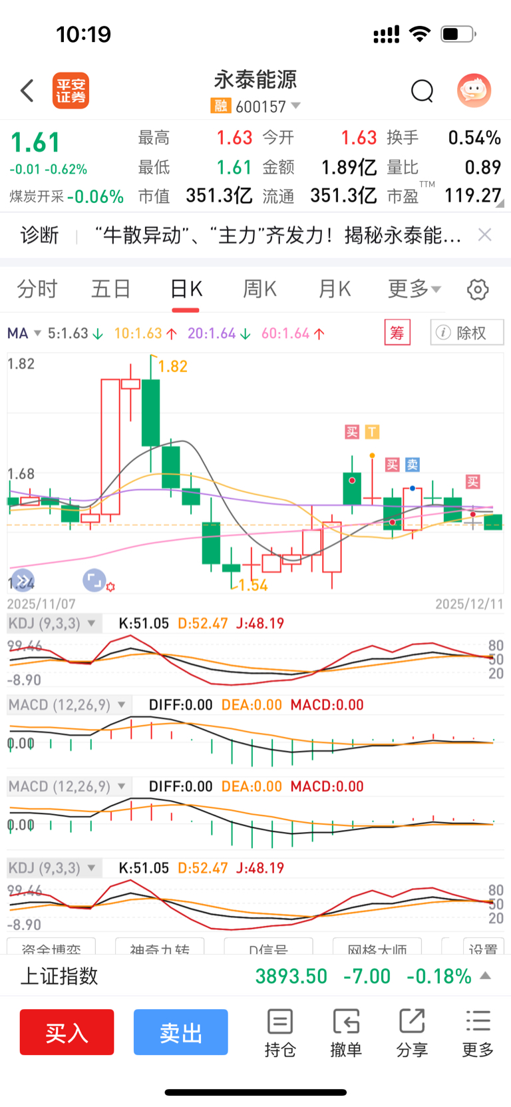Switch to 周K tab
511x1107 pixels.
(259, 289)
